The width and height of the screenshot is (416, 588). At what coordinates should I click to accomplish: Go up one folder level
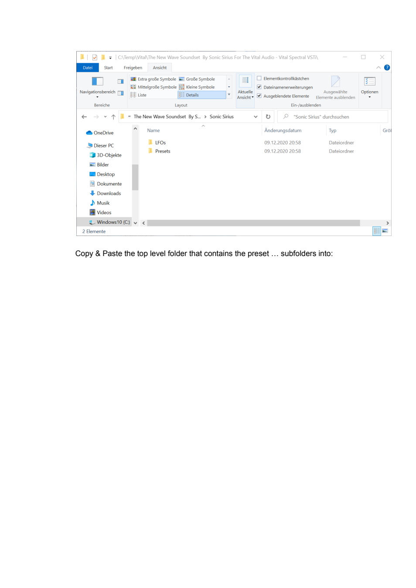pyautogui.click(x=113, y=117)
